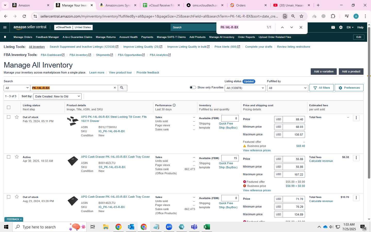371x232 pixels.
Task: Open Listing status All (133978) dropdown
Action: 245,88
